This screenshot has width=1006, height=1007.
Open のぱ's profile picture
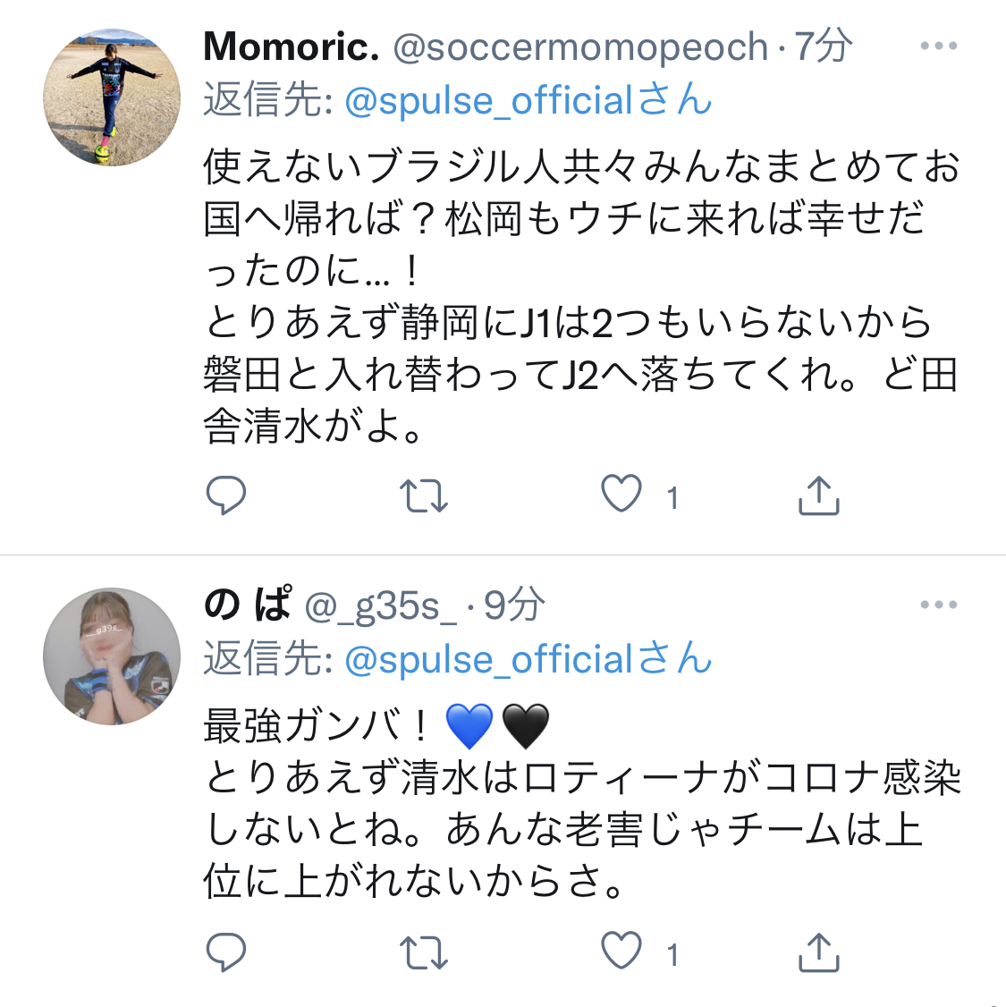(112, 656)
